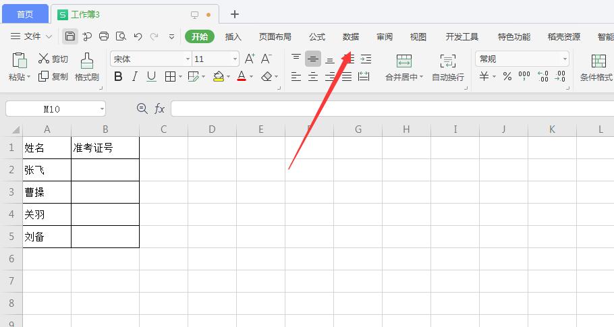
Task: Select cell A3 曹操
Action: point(47,192)
